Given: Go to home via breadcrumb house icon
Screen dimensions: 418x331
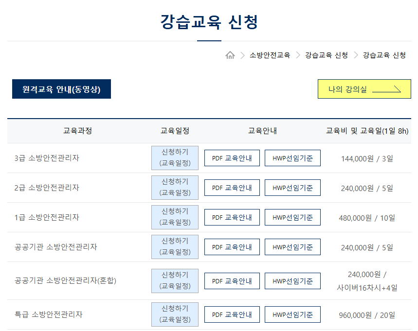Looking at the screenshot, I should [230, 55].
